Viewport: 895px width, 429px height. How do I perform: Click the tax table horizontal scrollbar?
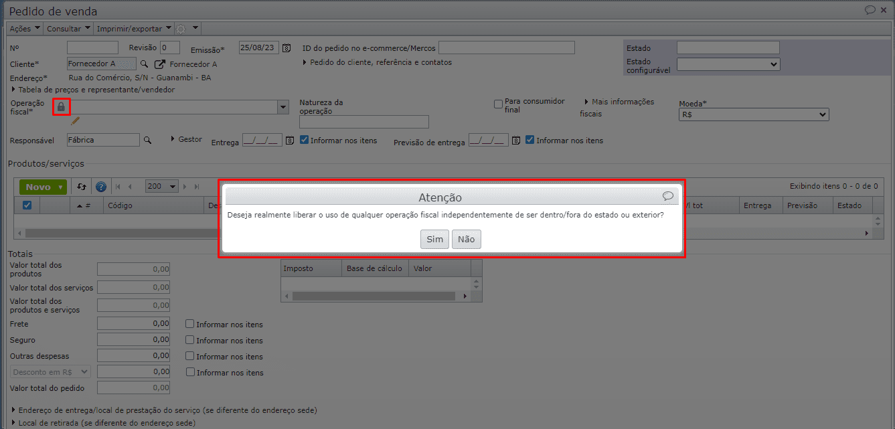376,295
